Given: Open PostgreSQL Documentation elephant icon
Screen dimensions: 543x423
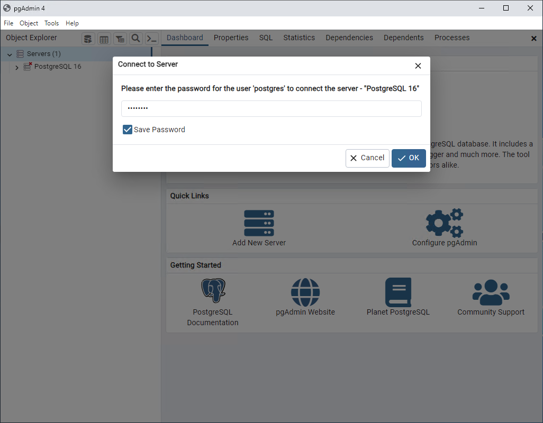Looking at the screenshot, I should 213,290.
